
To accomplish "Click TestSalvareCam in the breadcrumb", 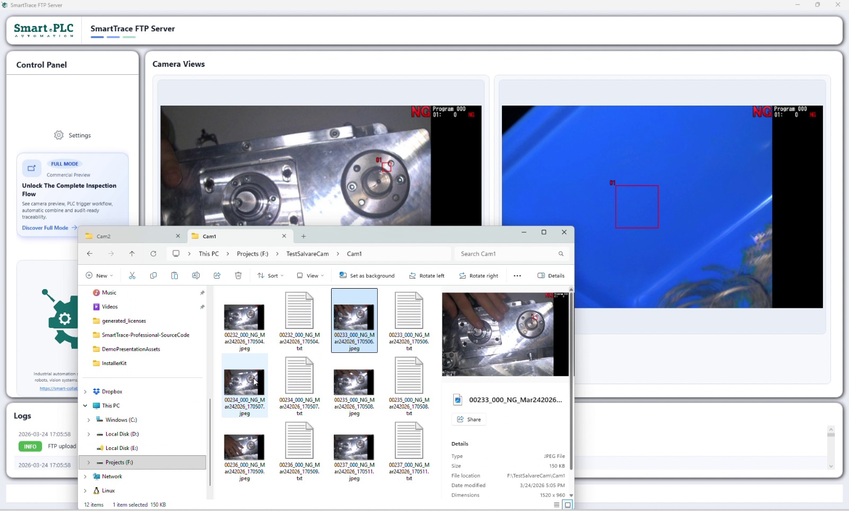I will tap(308, 254).
